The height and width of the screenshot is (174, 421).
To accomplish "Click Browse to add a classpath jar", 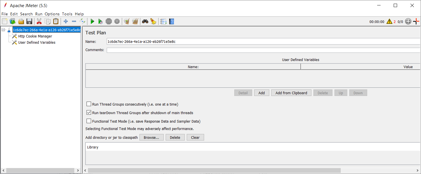I will pos(151,137).
